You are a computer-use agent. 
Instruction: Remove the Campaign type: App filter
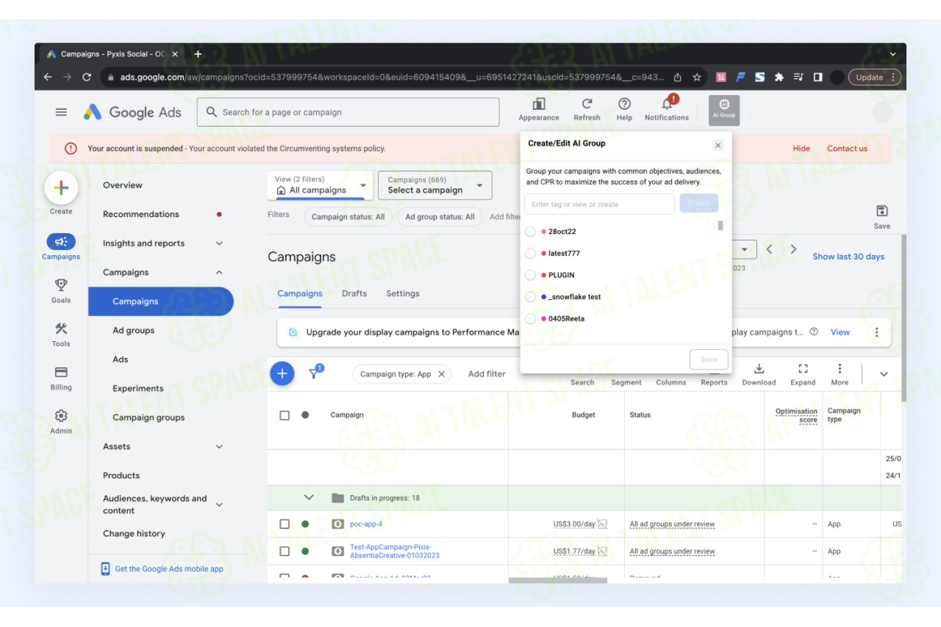pyautogui.click(x=442, y=374)
